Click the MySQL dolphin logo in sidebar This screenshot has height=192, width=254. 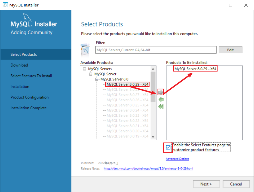point(27,17)
